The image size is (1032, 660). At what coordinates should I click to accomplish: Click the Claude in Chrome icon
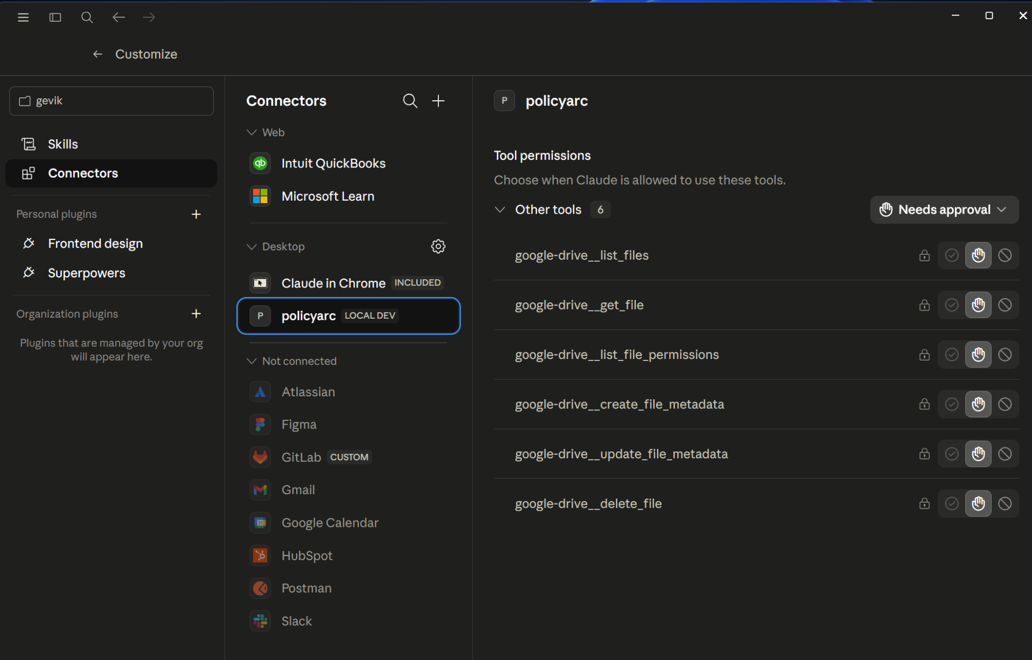click(x=261, y=283)
